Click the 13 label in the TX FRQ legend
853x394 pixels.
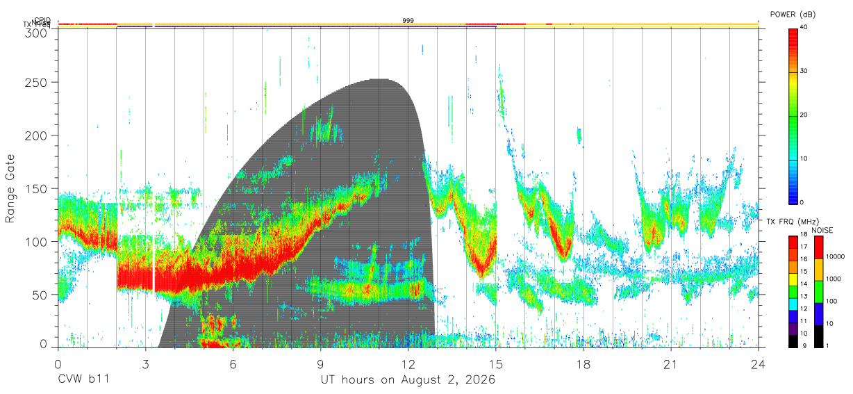pos(804,296)
